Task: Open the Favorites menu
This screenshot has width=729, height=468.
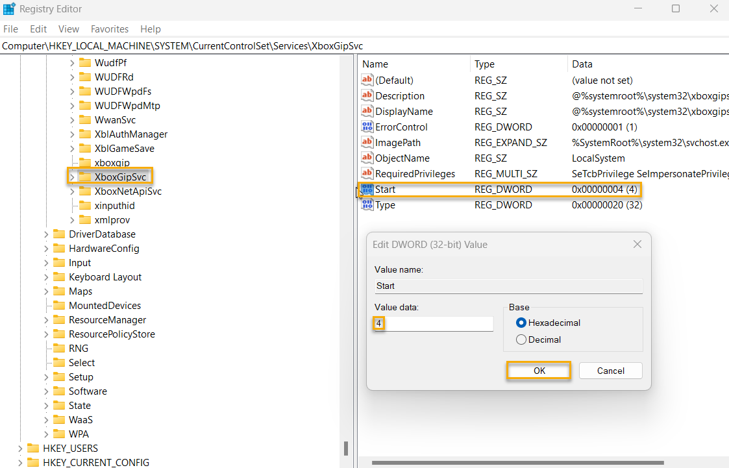Action: tap(110, 29)
